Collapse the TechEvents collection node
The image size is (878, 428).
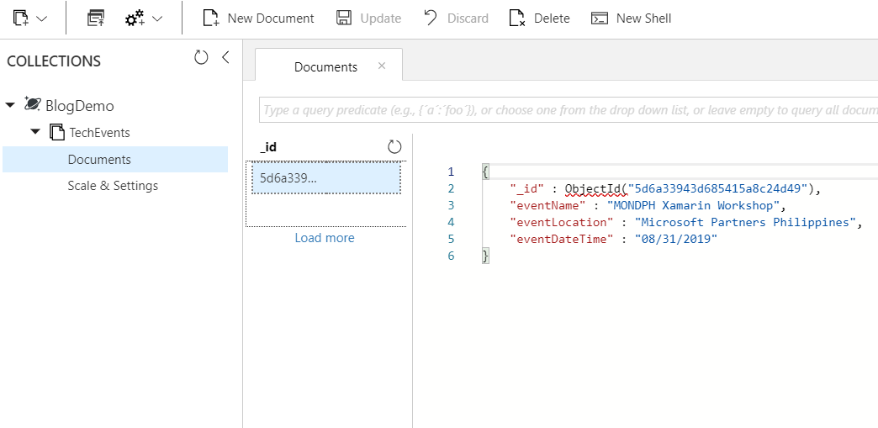[35, 132]
